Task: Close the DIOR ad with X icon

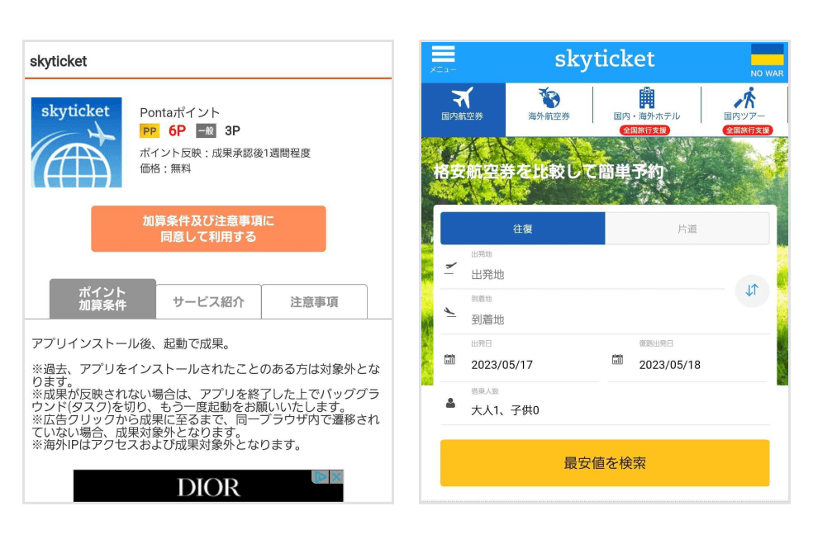Action: [x=336, y=476]
